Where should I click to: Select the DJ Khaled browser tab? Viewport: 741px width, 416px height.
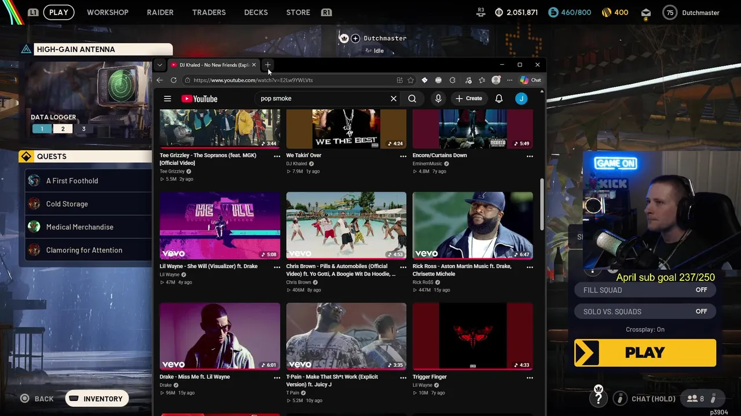click(213, 65)
